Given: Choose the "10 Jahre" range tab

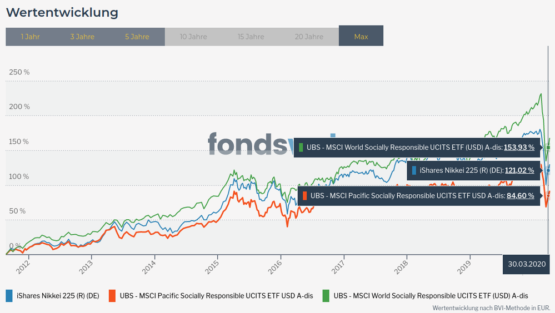Looking at the screenshot, I should (193, 37).
